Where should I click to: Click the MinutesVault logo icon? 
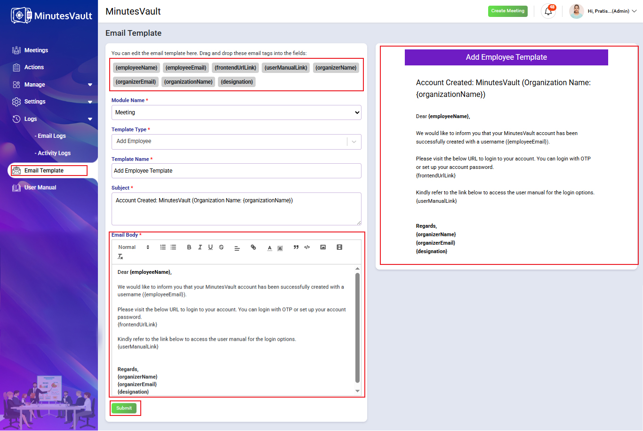point(21,16)
